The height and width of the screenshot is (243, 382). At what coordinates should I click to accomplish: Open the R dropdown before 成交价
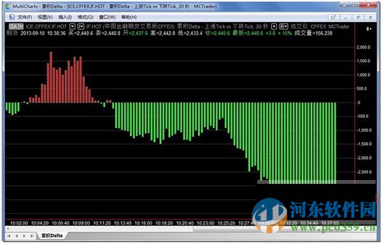click(x=283, y=26)
